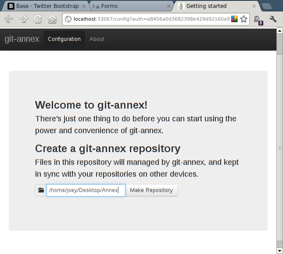Click the git-annex favicon on the Getting started tab
This screenshot has width=283, height=254.
(x=181, y=6)
